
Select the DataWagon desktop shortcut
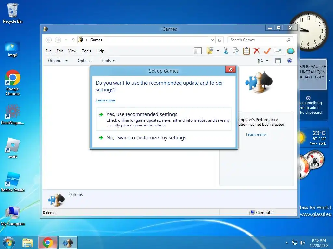(13, 114)
